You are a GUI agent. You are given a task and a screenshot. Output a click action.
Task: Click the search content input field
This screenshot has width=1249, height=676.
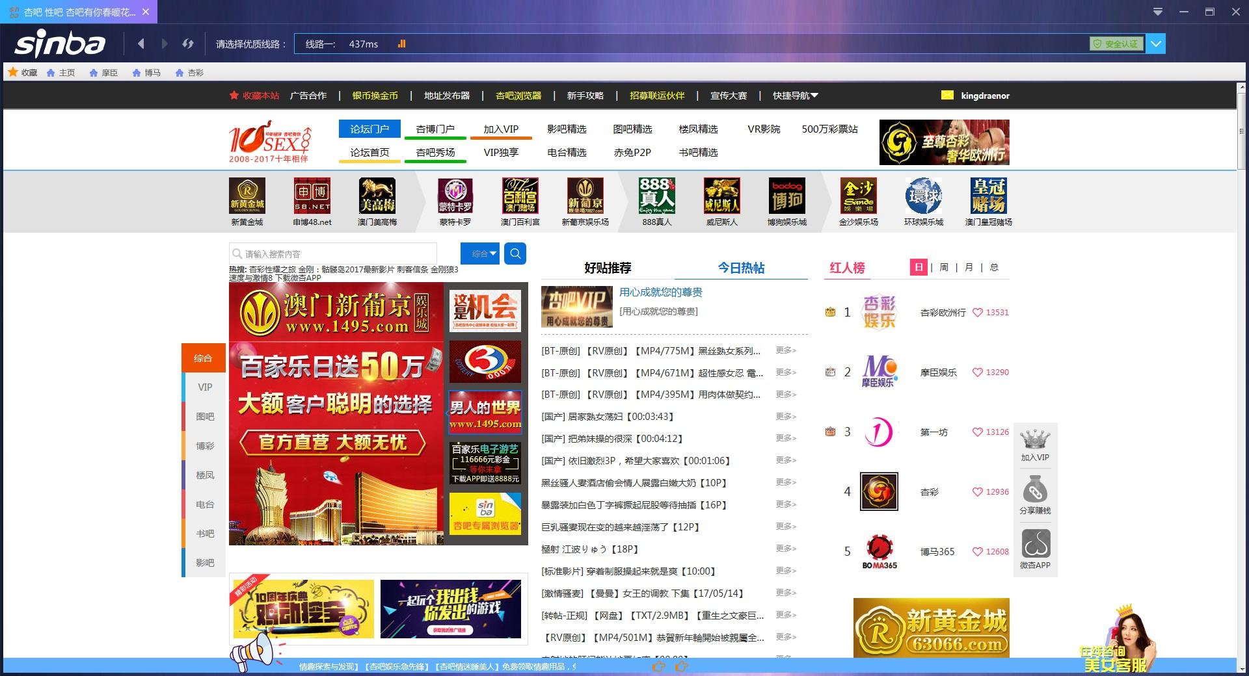tap(333, 253)
